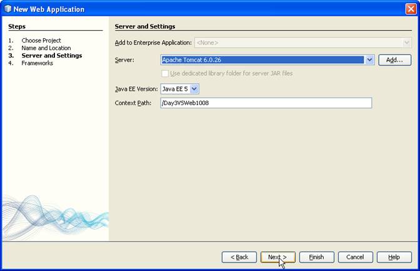Click step 3 Server and Settings text
420x271 pixels.
click(x=52, y=56)
